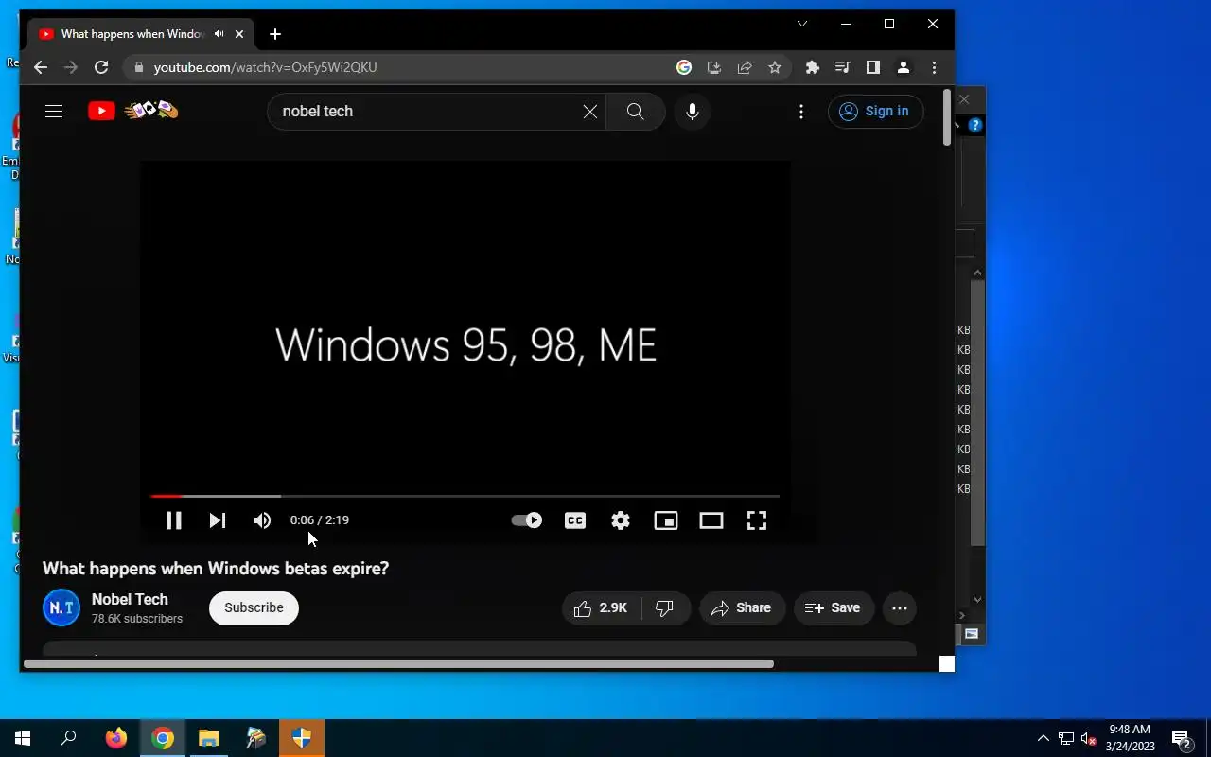Click the help icon in background window

975,125
